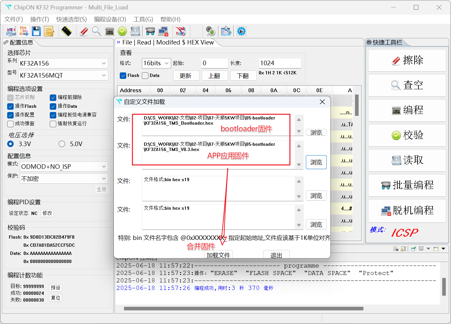Screen dimensions: 451x324
Task: Click the pin console icon
Action: [x=414, y=249]
